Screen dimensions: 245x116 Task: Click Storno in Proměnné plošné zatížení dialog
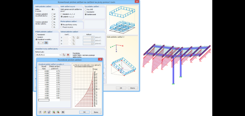[x=96, y=112]
